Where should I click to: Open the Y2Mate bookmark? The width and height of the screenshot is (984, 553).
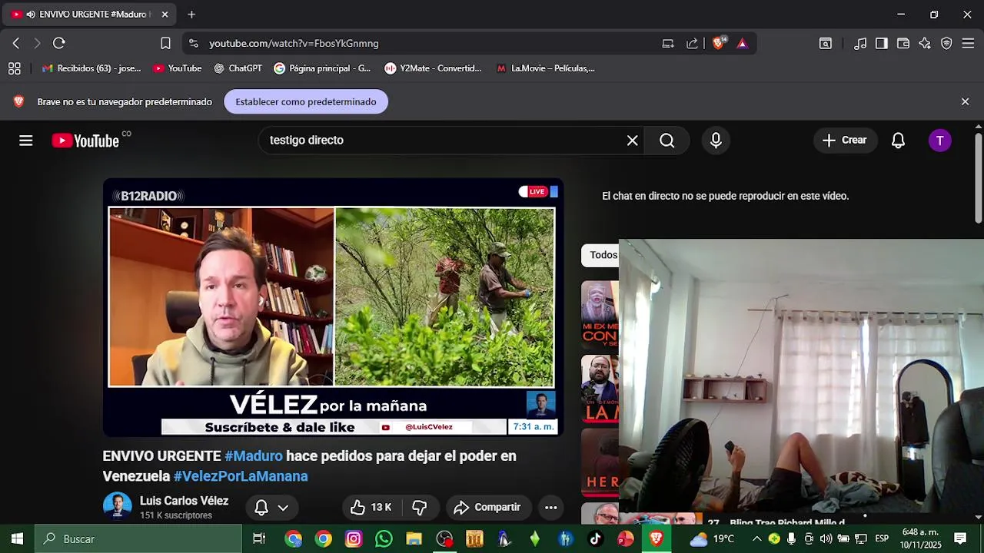433,68
